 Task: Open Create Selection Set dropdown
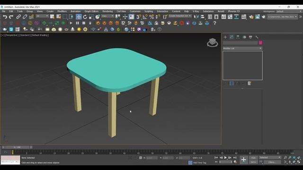pyautogui.click(x=180, y=16)
